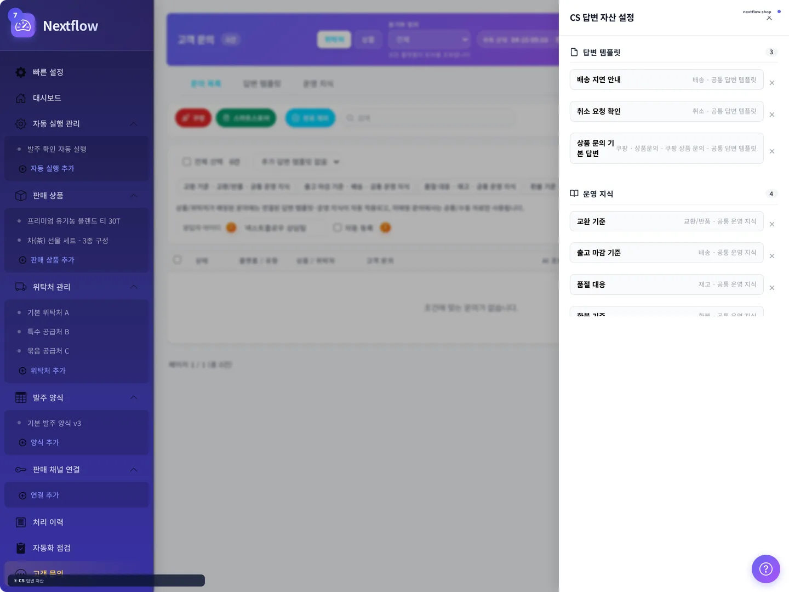Click the 양식 추가 button
The height and width of the screenshot is (592, 789).
44,442
